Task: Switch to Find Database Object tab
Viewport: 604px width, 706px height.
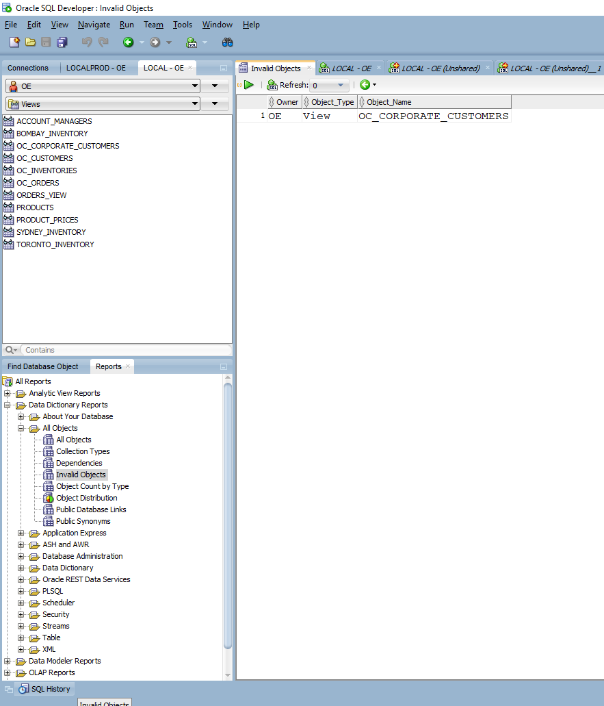Action: point(42,366)
